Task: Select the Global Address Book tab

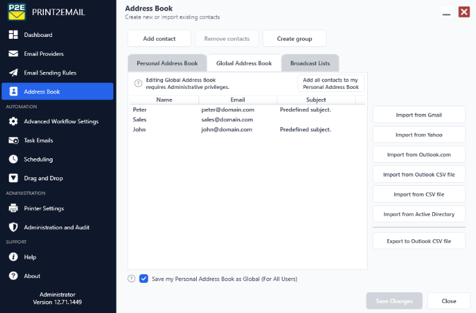Action: click(244, 63)
